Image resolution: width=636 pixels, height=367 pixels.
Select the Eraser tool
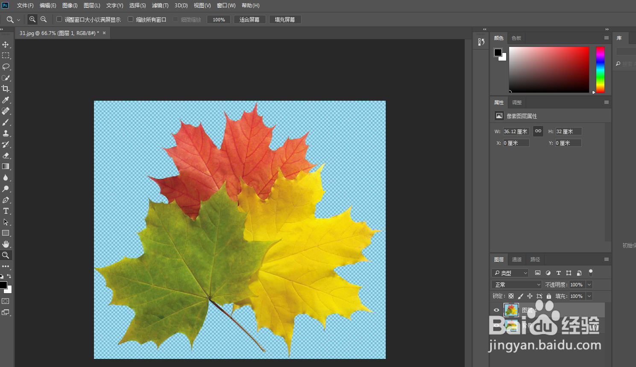coord(6,155)
